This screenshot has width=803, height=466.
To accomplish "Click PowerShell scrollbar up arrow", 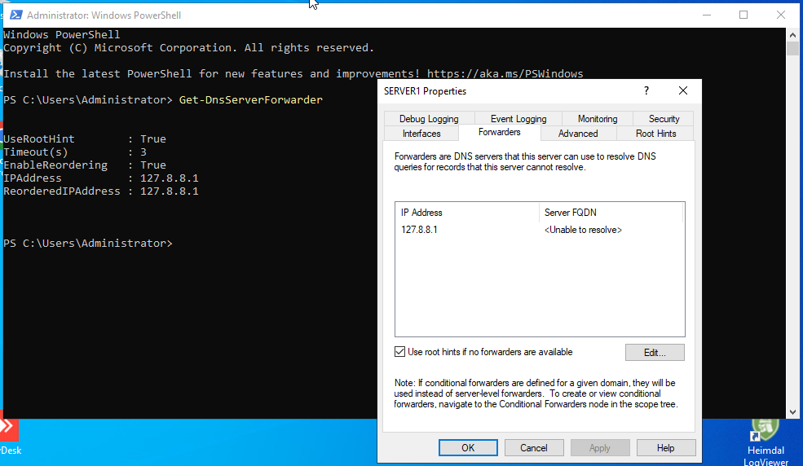I will click(x=792, y=35).
